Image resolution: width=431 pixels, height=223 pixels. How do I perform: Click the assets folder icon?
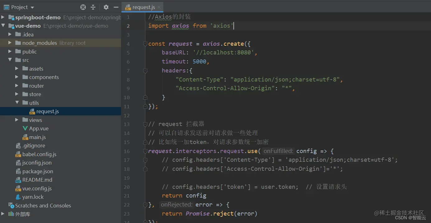25,68
